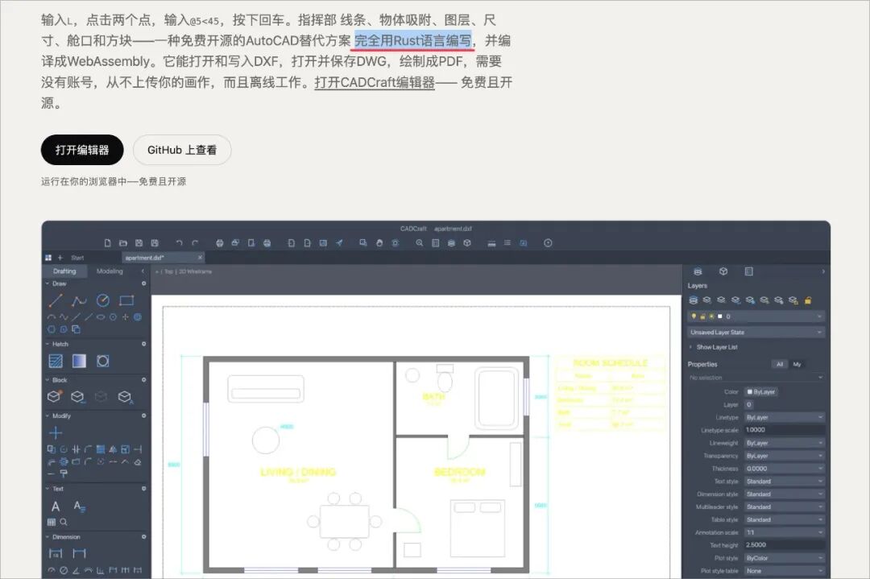Viewport: 870px width, 579px height.
Task: Select the Erase tool in Modify
Action: pos(138,461)
